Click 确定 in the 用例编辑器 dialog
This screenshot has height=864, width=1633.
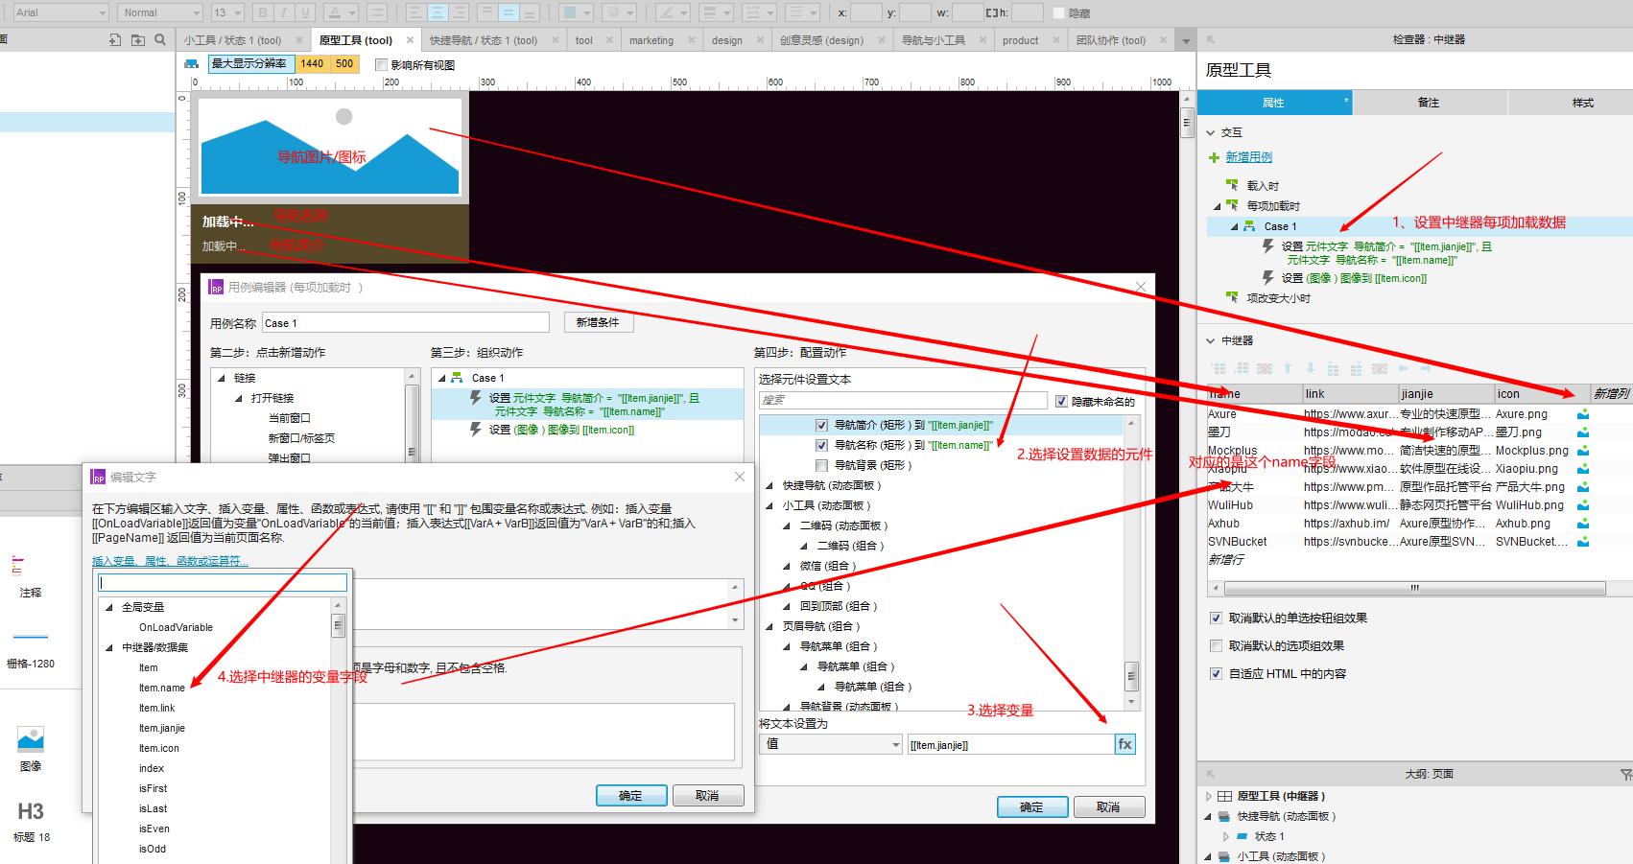(1031, 806)
